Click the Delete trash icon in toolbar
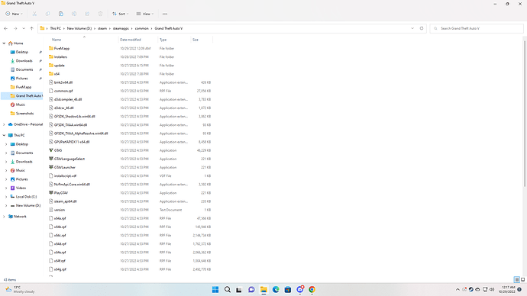Viewport: 527px width, 296px height. pyautogui.click(x=100, y=14)
